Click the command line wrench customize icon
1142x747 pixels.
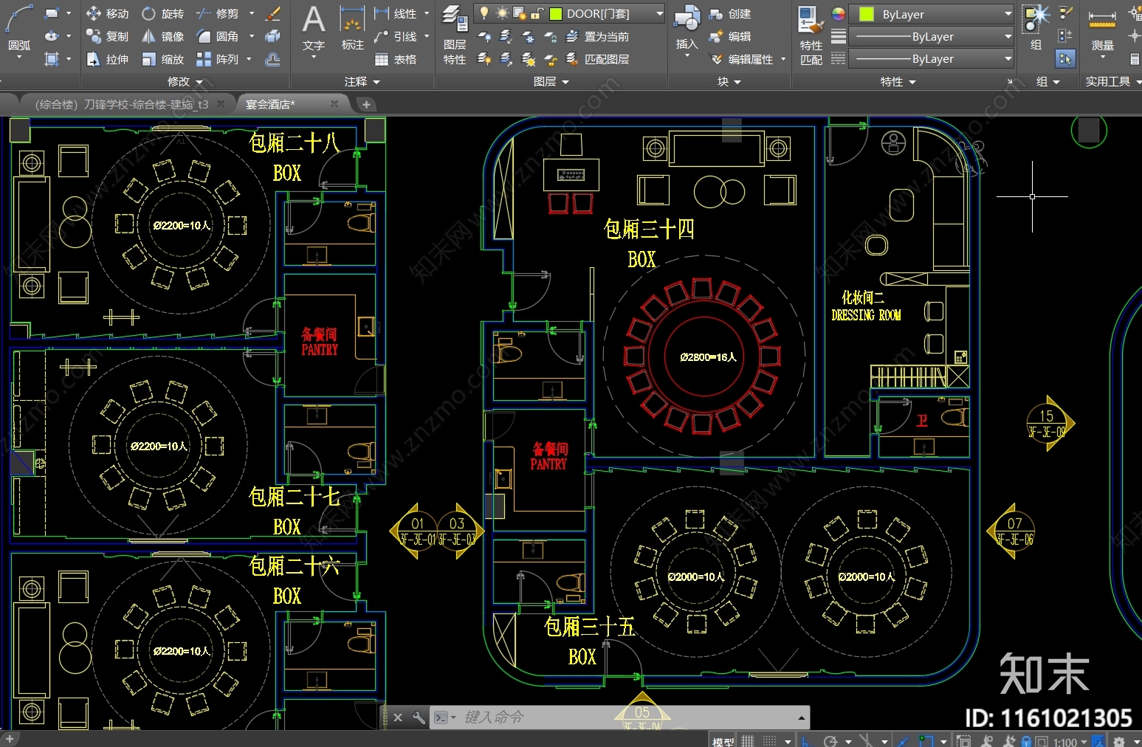pyautogui.click(x=419, y=717)
